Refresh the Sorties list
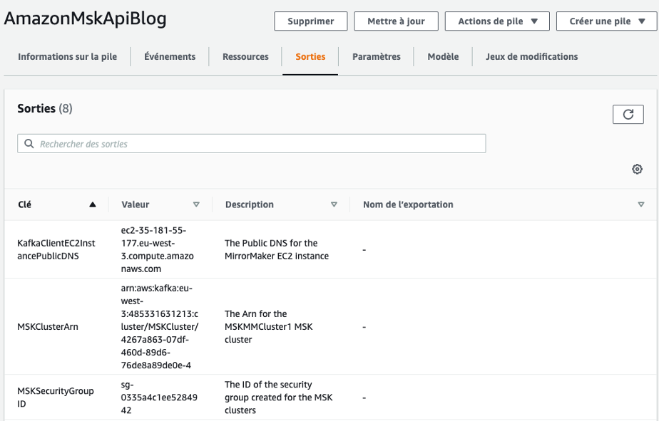The image size is (659, 421). click(x=628, y=114)
